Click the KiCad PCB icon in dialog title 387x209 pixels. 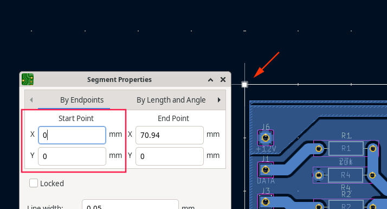[x=28, y=79]
